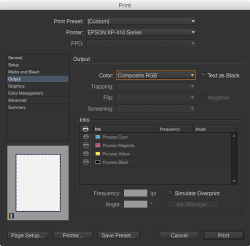
Task: Select the Output category
Action: click(x=38, y=79)
